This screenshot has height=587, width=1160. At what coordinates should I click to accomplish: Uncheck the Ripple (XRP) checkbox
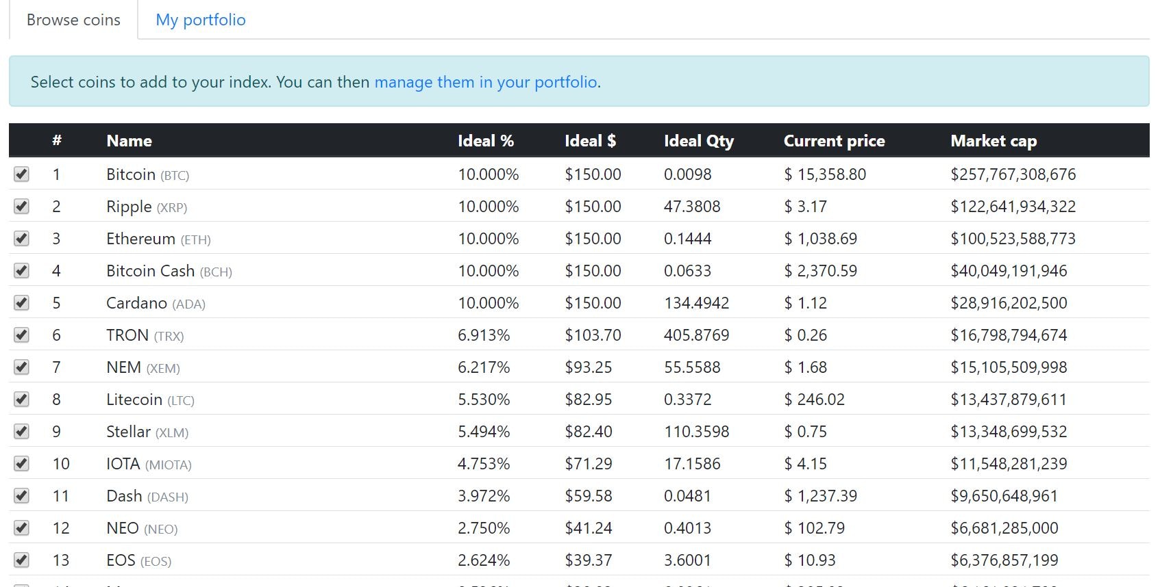coord(21,206)
